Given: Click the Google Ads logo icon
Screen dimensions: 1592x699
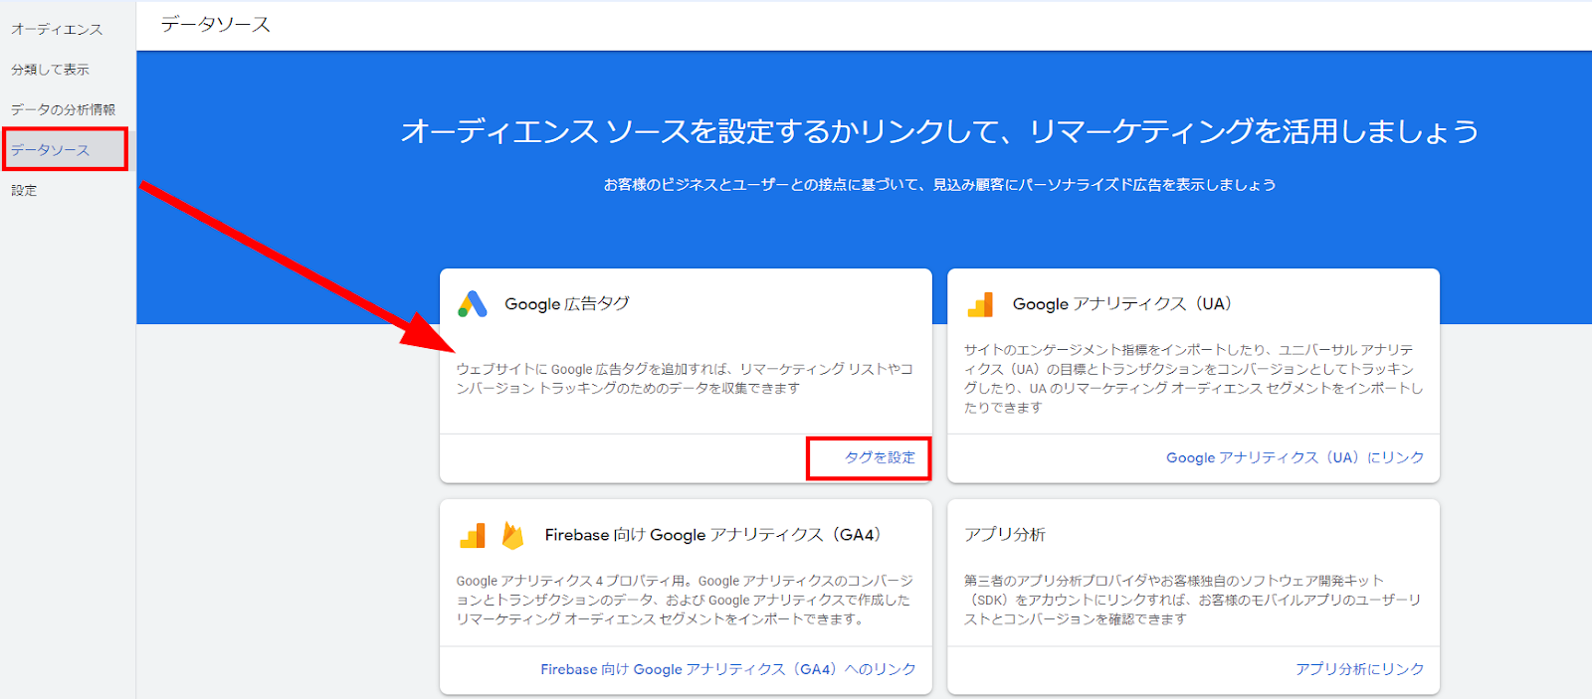Looking at the screenshot, I should coord(473,304).
